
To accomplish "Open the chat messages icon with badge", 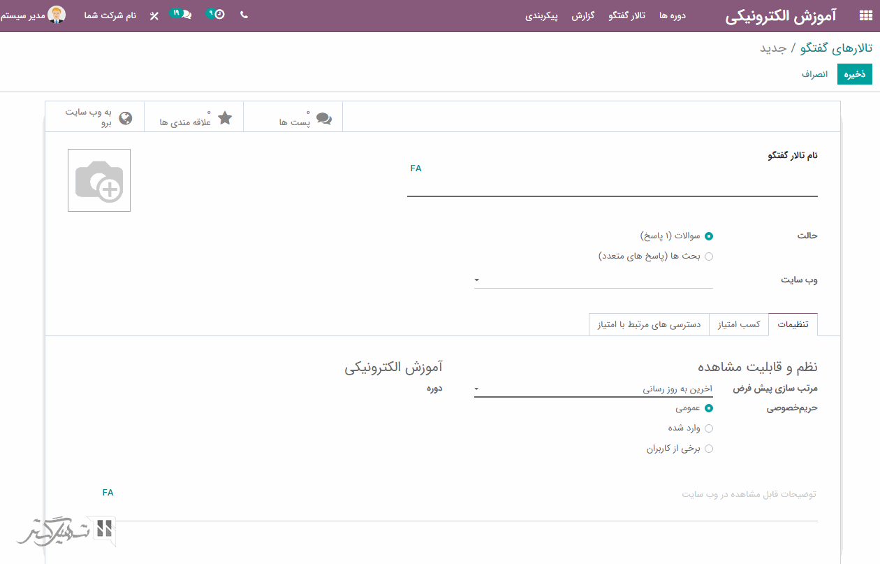I will click(184, 15).
